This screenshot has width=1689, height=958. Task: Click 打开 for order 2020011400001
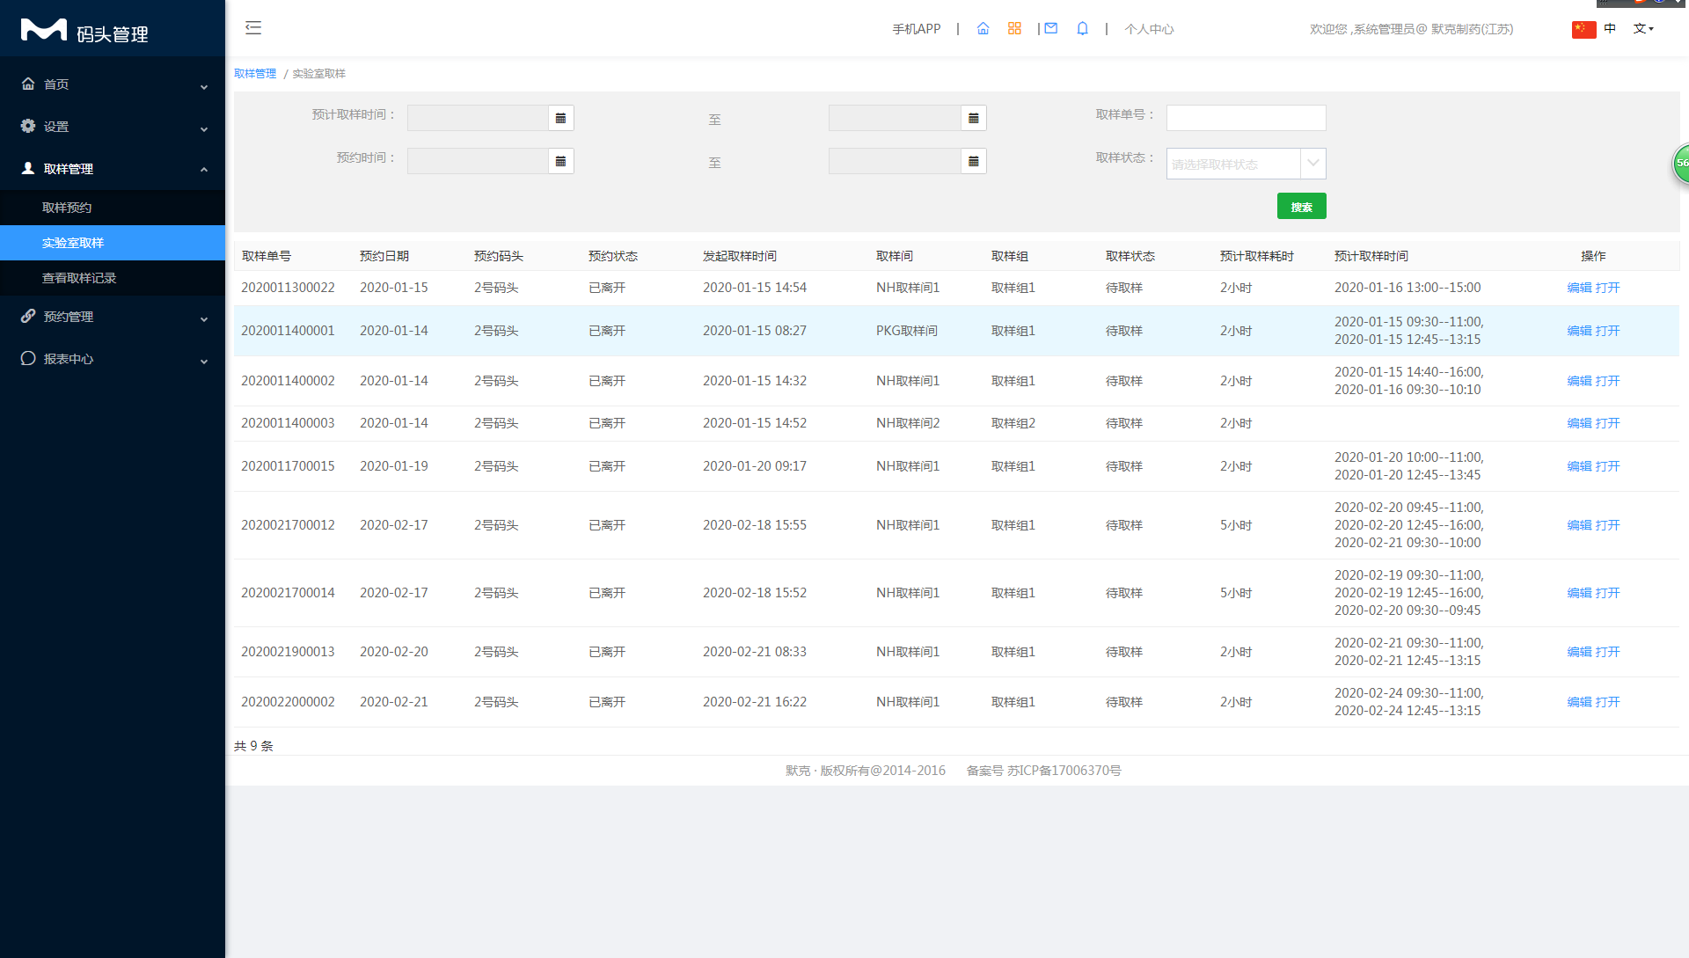pyautogui.click(x=1607, y=331)
